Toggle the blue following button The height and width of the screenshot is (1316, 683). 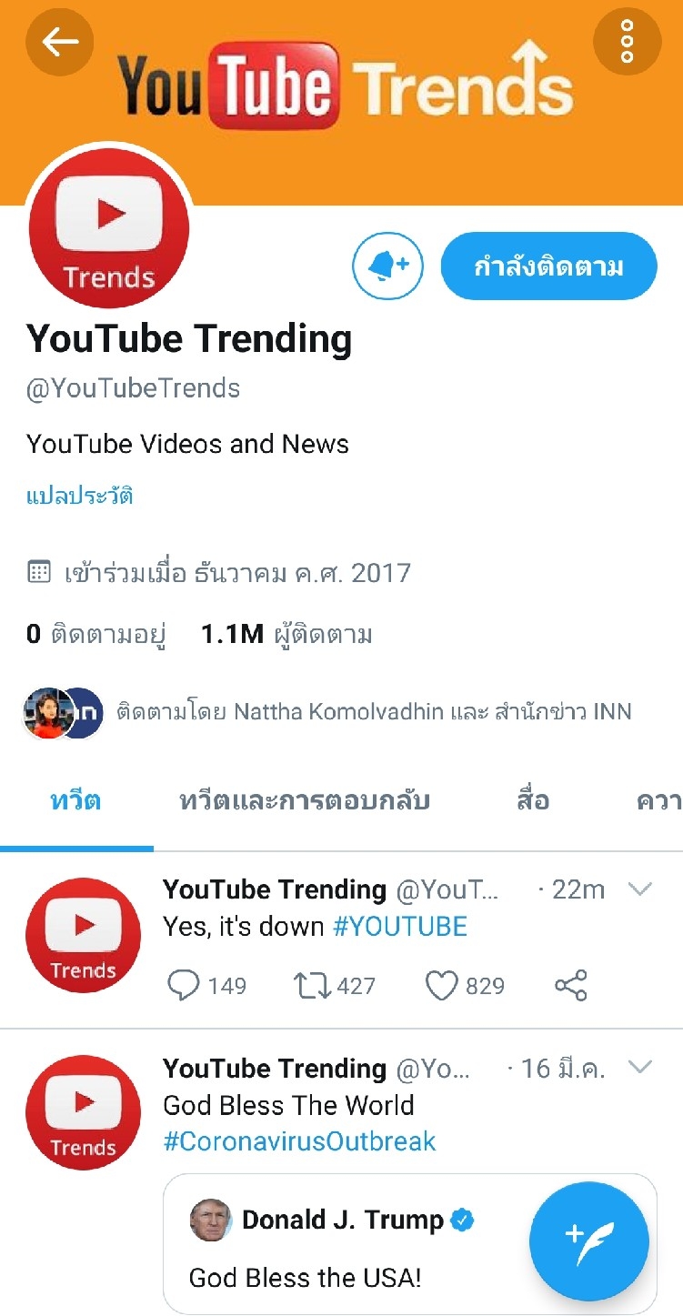548,266
